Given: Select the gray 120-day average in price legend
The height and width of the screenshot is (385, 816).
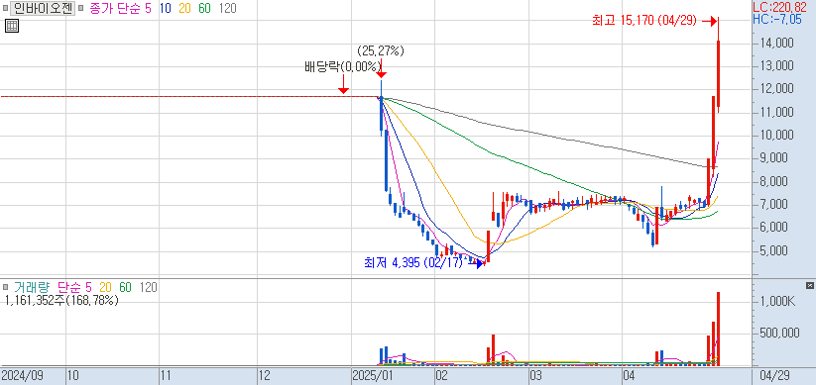Looking at the screenshot, I should click(227, 9).
